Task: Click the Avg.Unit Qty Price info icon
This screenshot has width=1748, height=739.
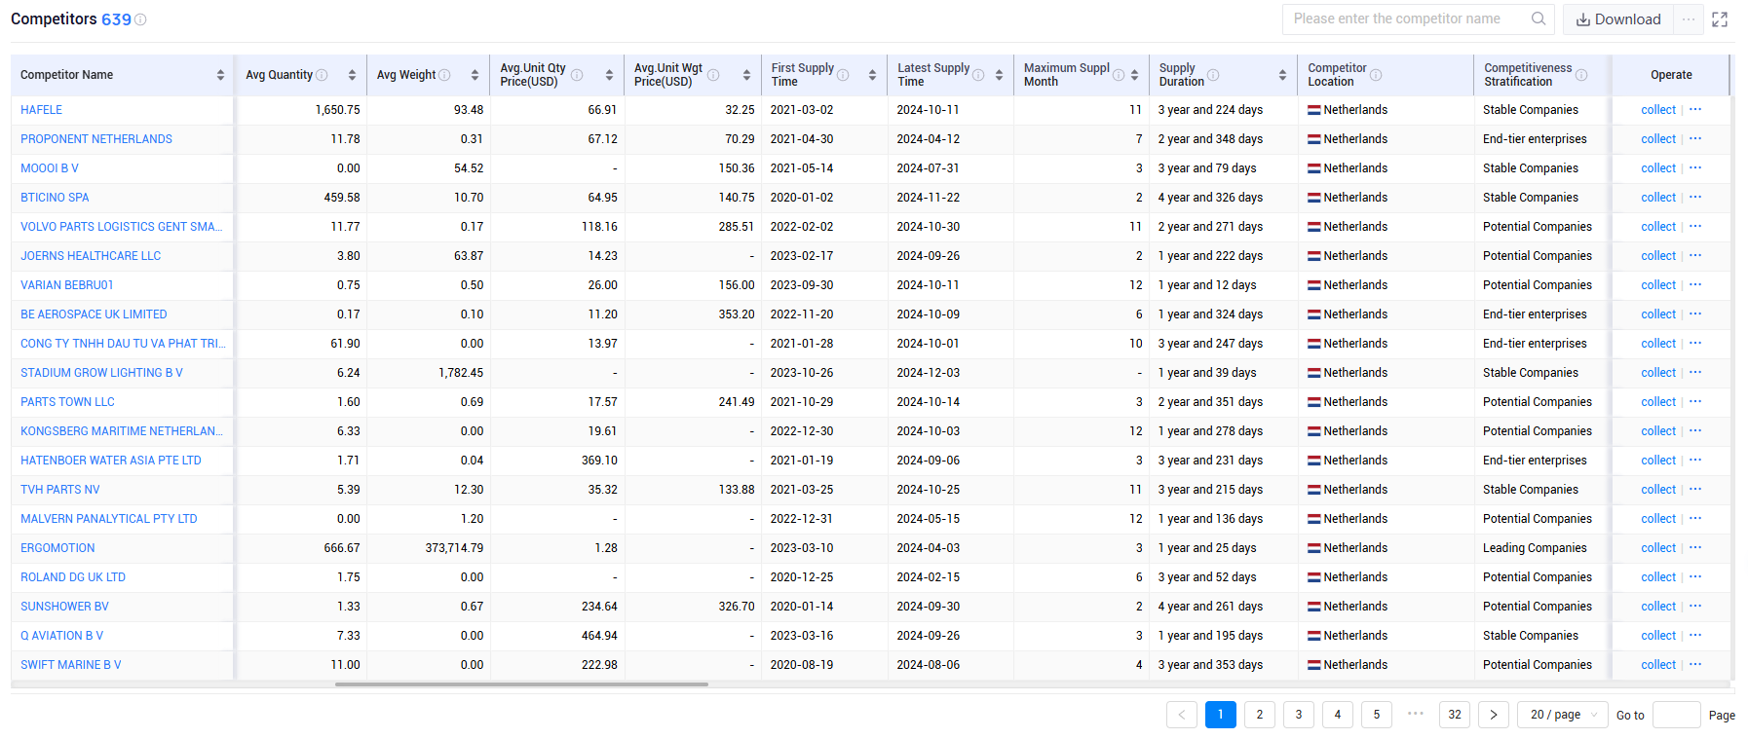Action: click(x=577, y=75)
